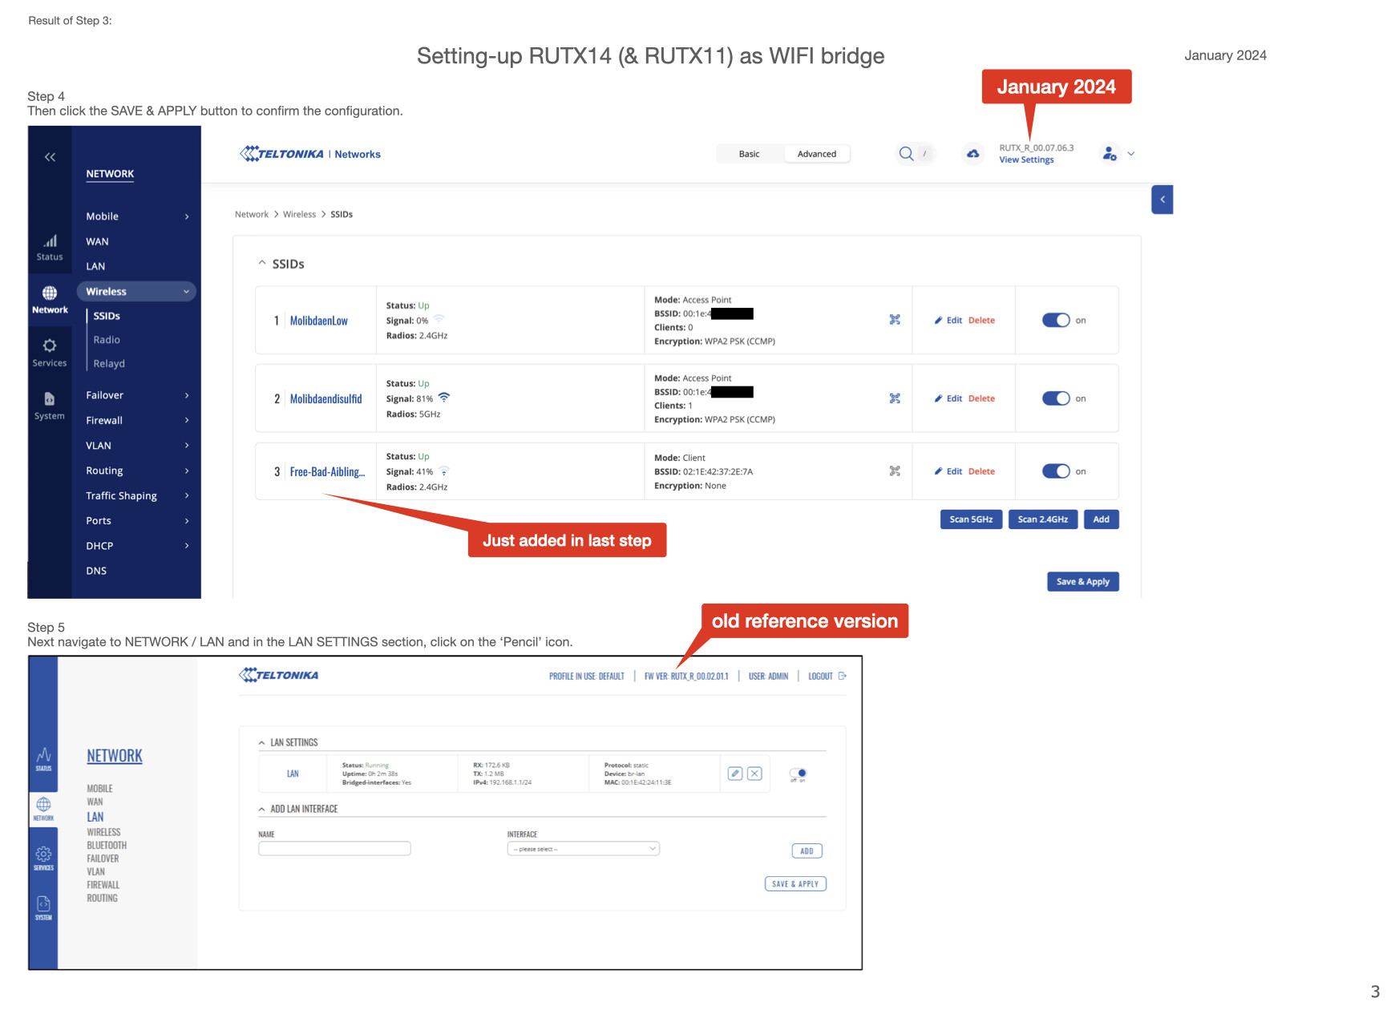Click the ADD button in old interface

pos(807,851)
